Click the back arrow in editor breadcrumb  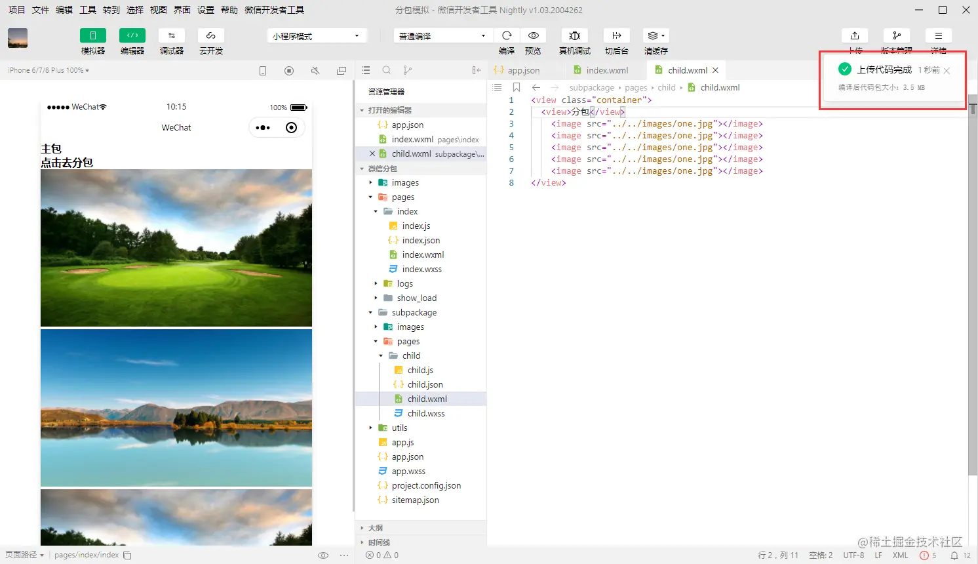click(536, 87)
